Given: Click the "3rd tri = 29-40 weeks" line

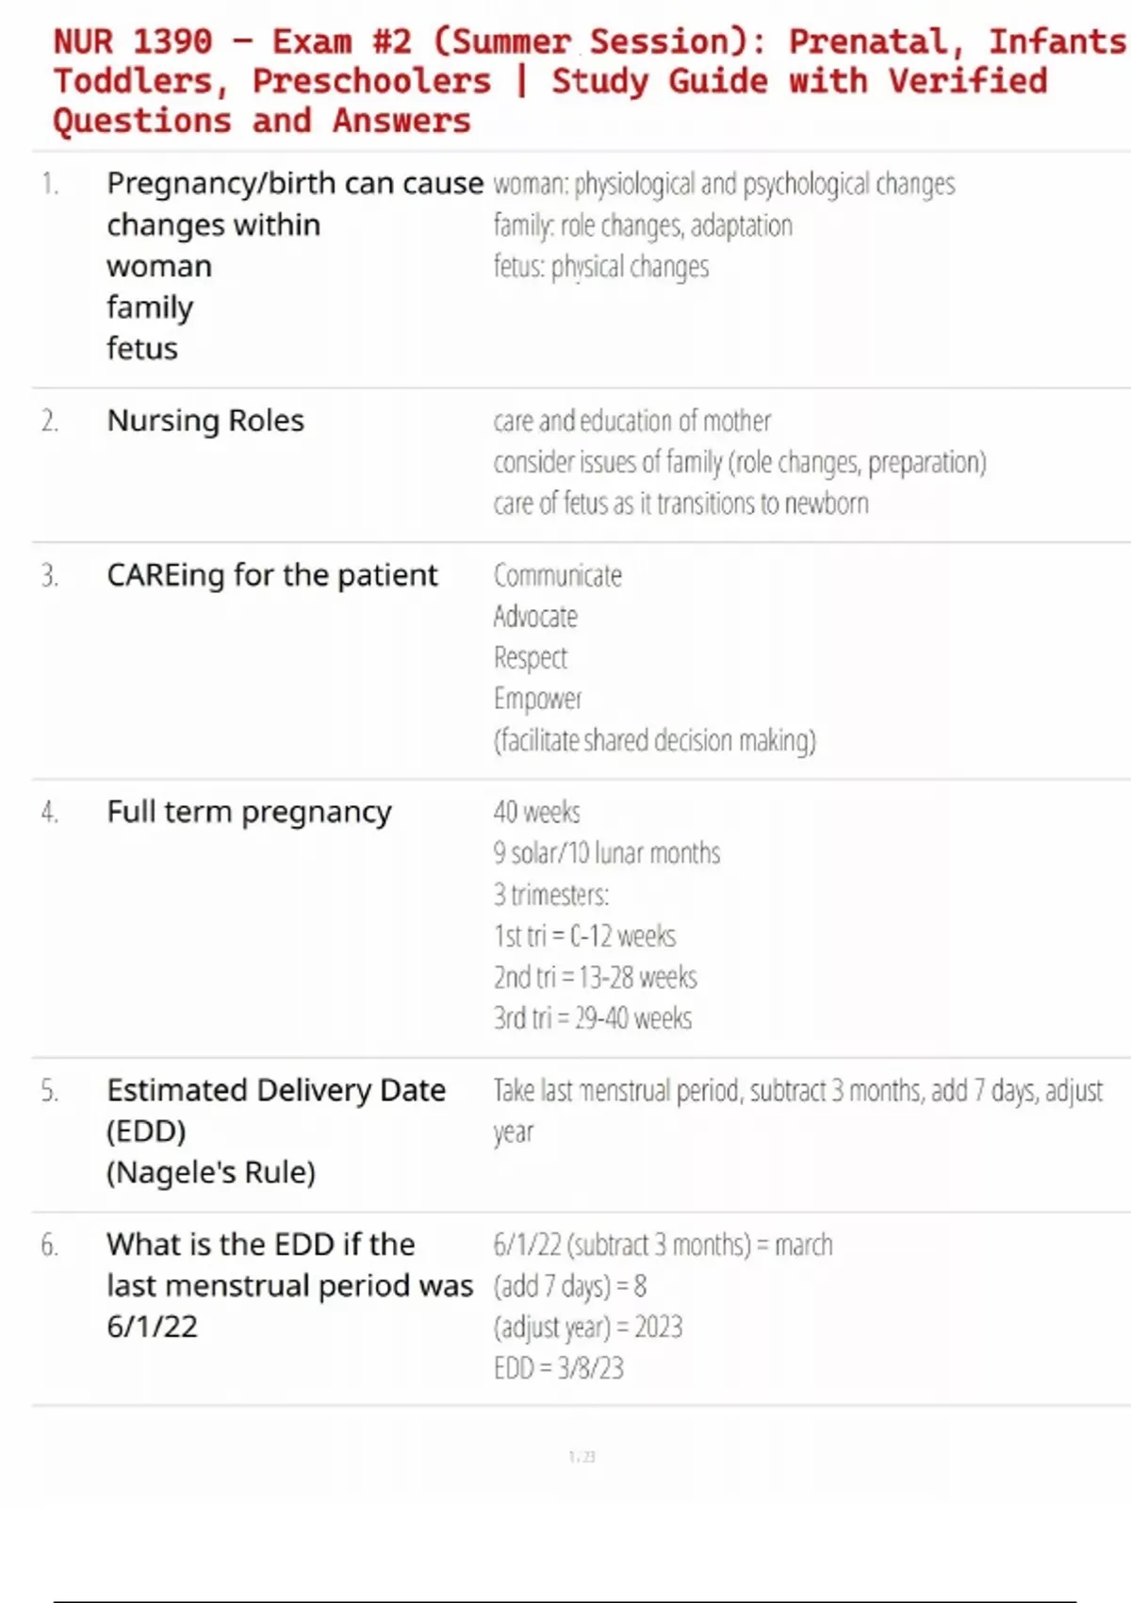Looking at the screenshot, I should (592, 1018).
